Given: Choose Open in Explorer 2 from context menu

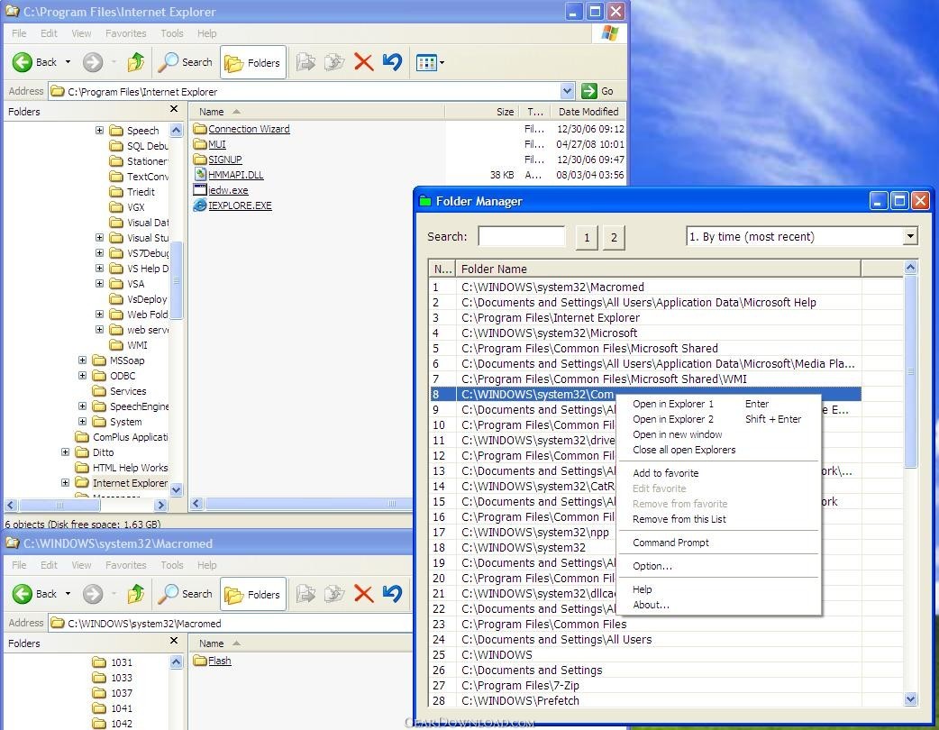Looking at the screenshot, I should [x=718, y=419].
